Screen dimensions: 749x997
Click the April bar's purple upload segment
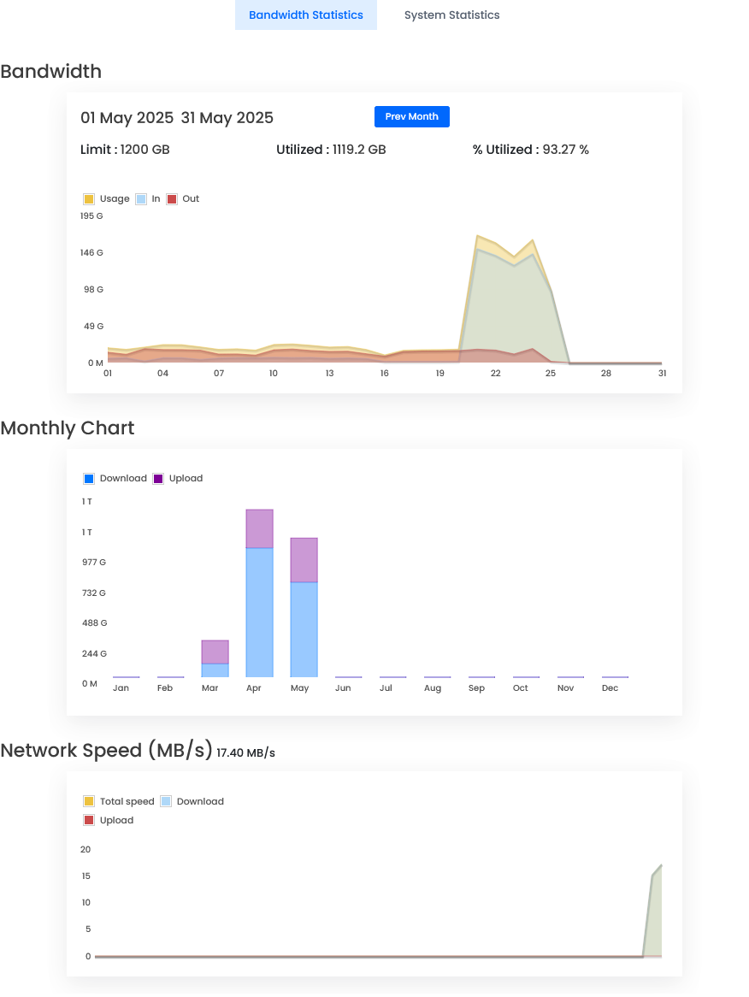pos(259,528)
